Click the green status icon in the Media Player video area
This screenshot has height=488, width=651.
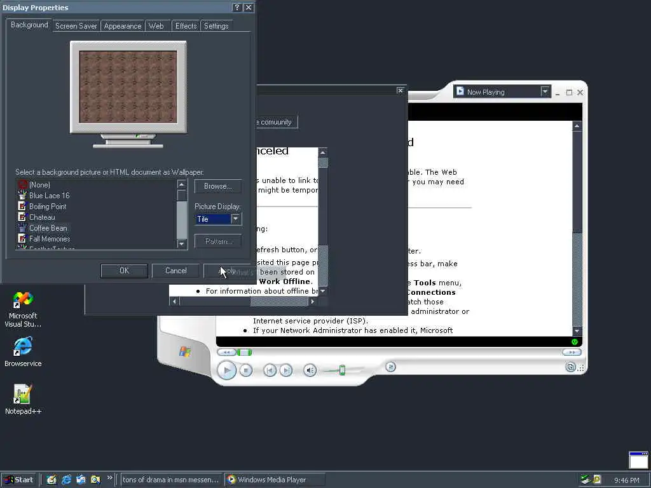pos(575,342)
